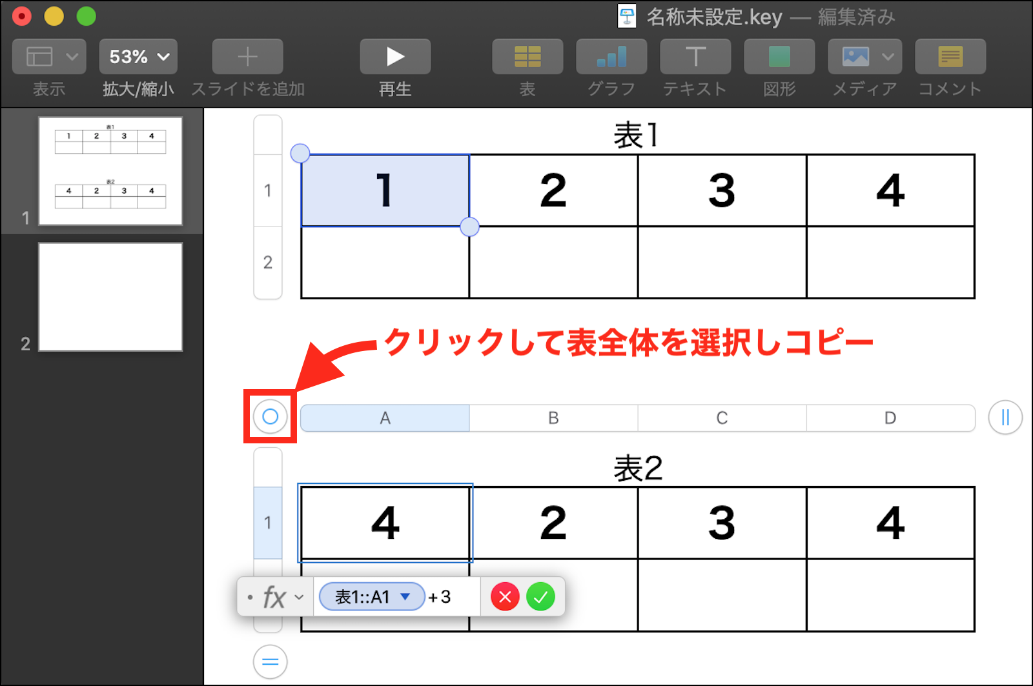Select row header 2 of 表1

click(268, 262)
